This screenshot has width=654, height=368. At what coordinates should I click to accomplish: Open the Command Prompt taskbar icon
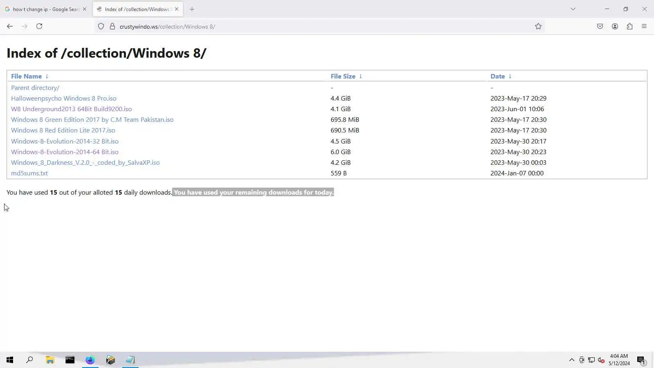coord(70,360)
